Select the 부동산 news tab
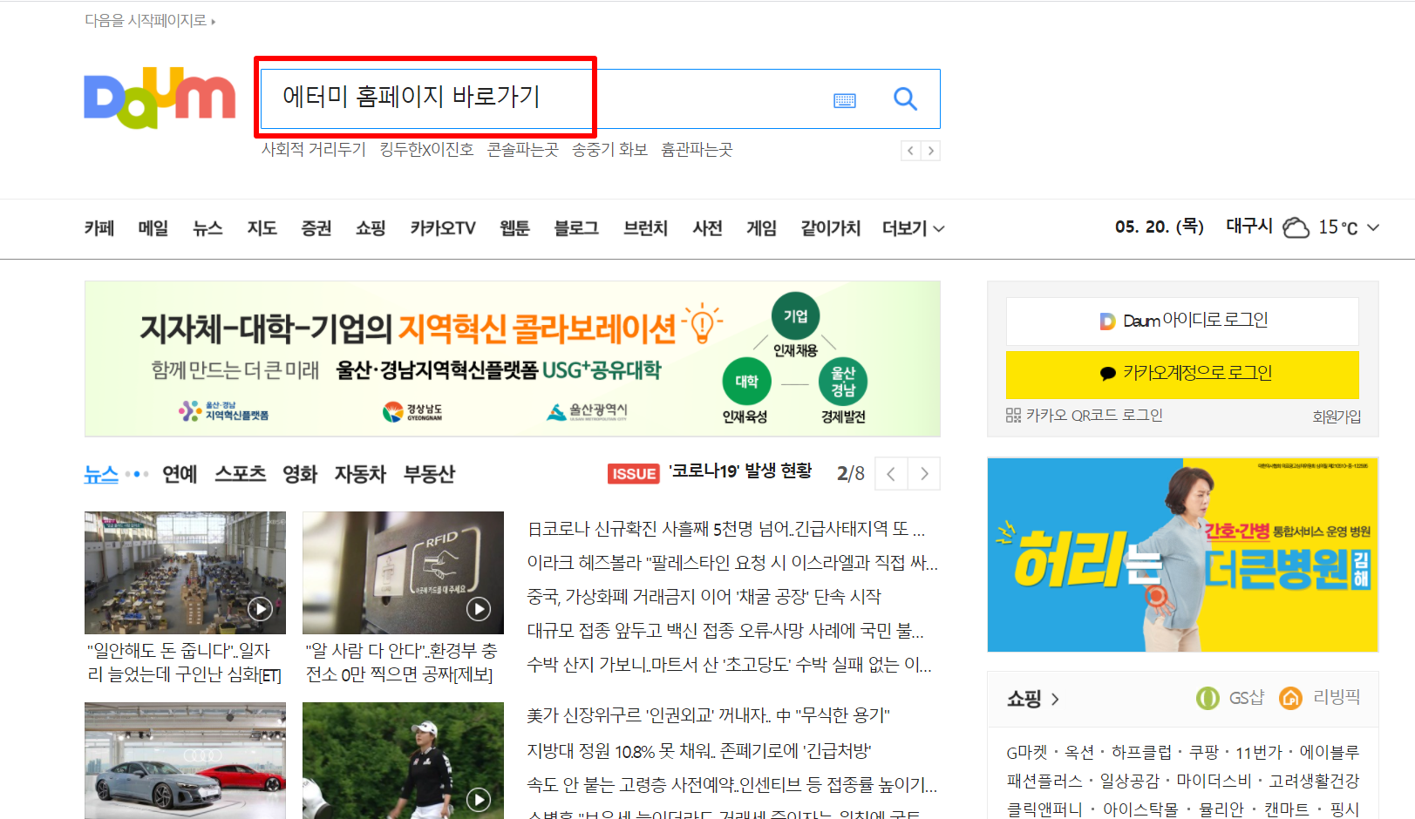The width and height of the screenshot is (1415, 819). pos(429,474)
